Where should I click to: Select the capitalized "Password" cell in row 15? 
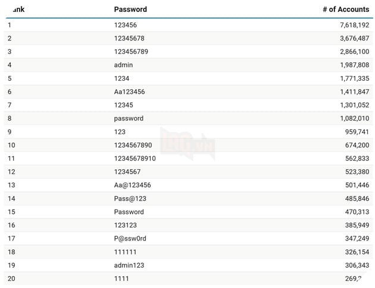[129, 212]
